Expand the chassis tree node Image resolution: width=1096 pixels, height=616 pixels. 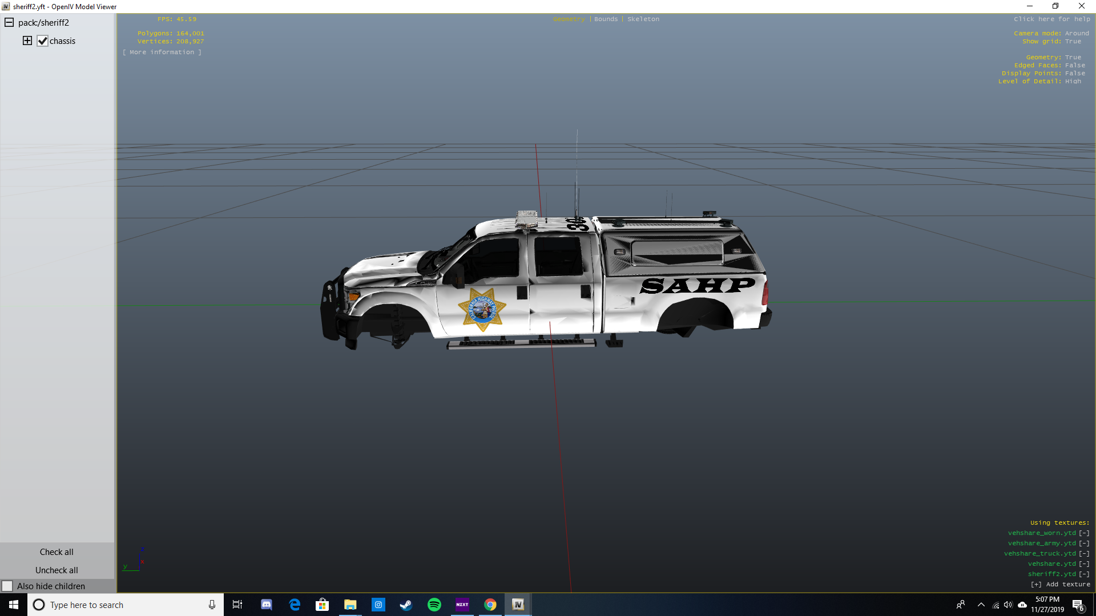click(27, 40)
